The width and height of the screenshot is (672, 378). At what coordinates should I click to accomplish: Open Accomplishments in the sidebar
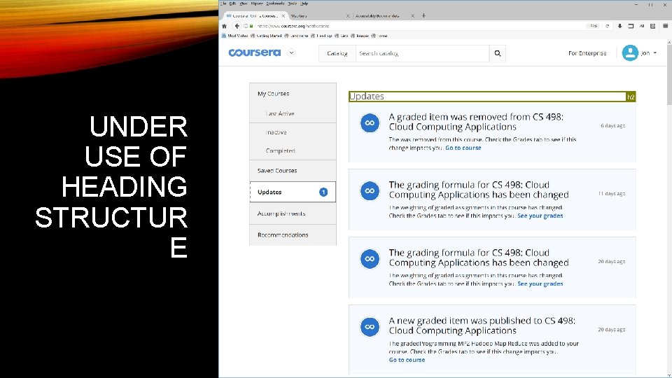(x=293, y=213)
